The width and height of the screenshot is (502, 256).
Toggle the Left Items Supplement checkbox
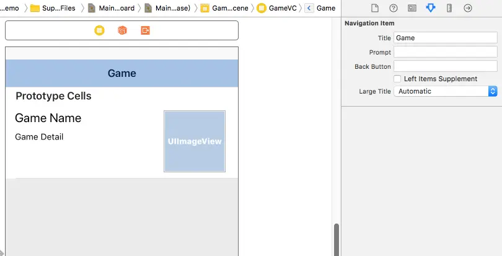tap(397, 79)
